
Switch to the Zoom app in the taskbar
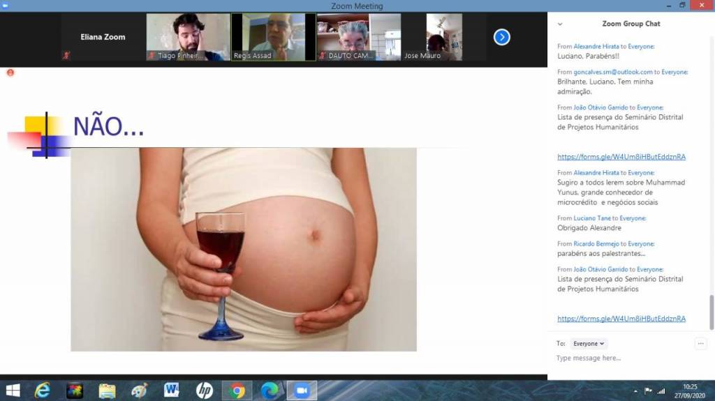[302, 391]
